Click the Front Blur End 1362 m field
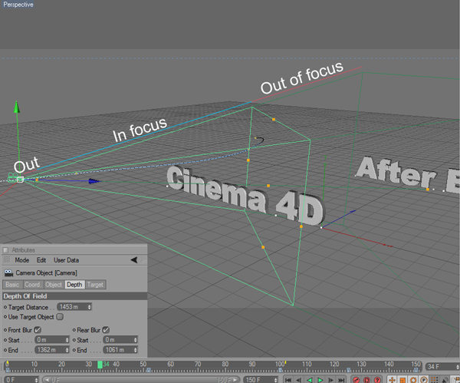Screen dimensions: 460x383 pos(52,350)
